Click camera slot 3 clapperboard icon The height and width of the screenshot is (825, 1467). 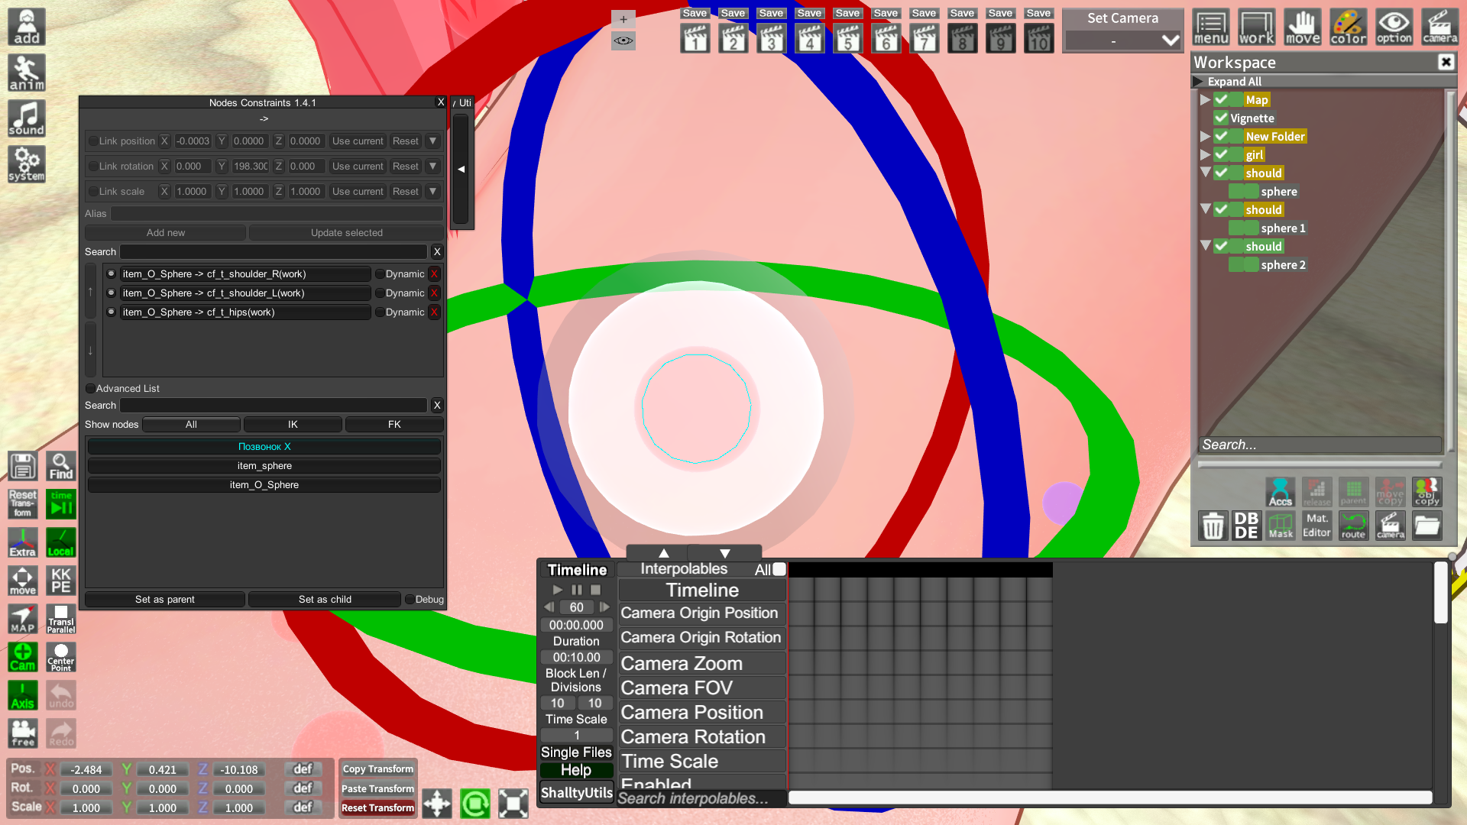click(x=771, y=38)
